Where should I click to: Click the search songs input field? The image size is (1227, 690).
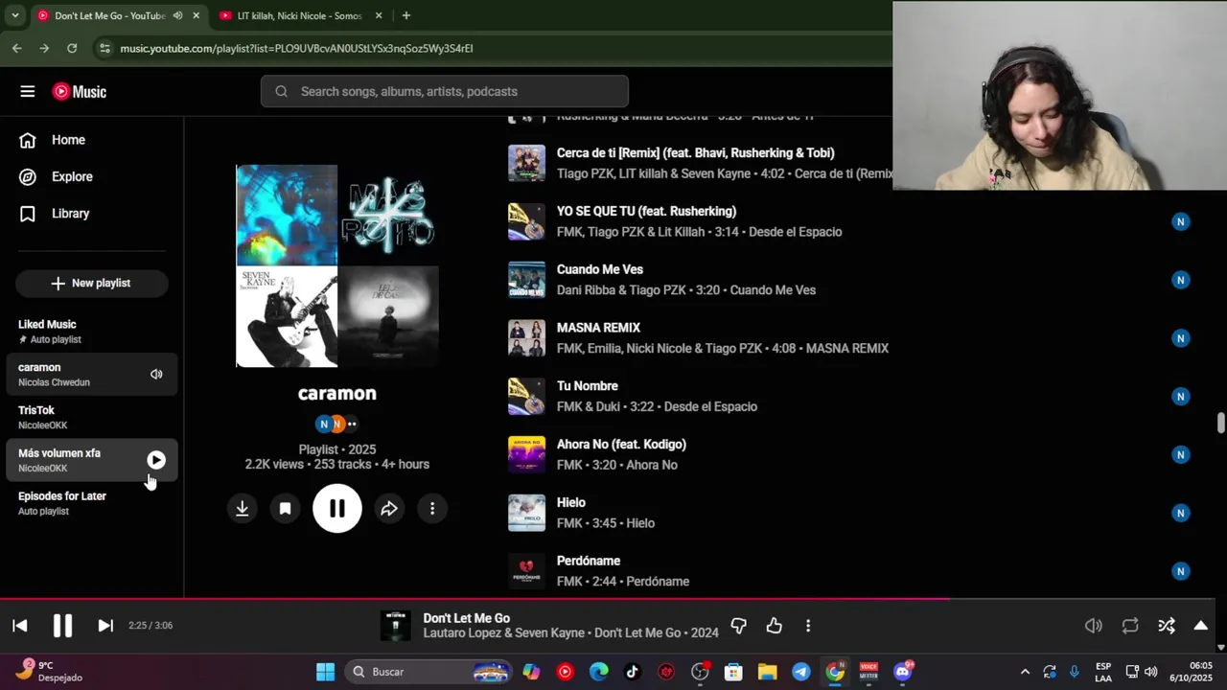click(444, 91)
